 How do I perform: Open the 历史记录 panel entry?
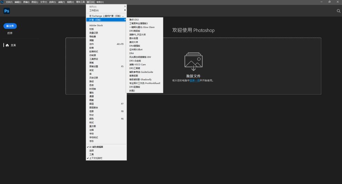106,78
